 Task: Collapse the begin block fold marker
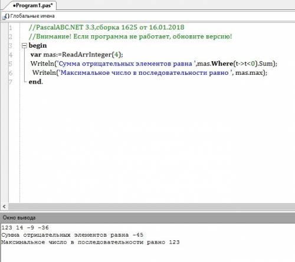[x=24, y=46]
